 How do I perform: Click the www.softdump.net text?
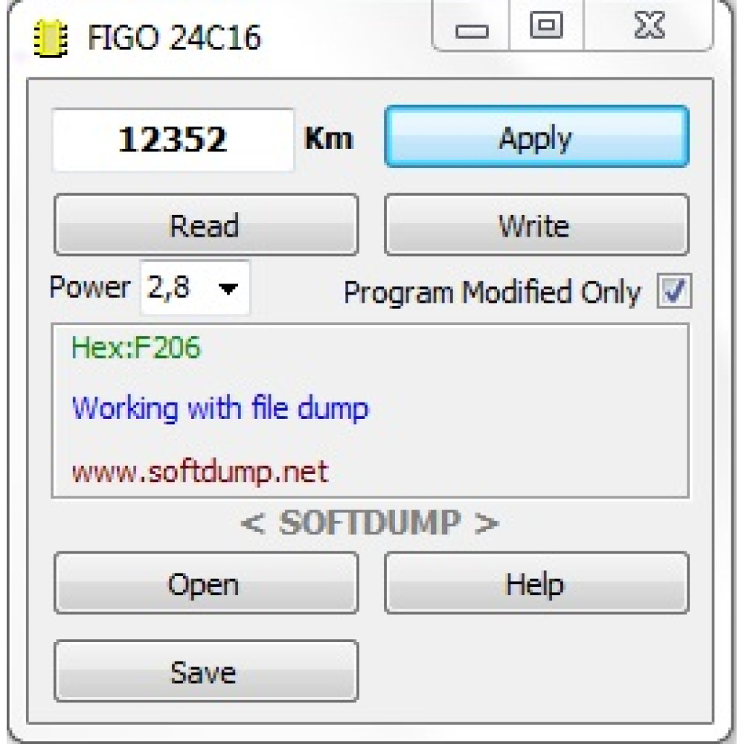pos(200,472)
